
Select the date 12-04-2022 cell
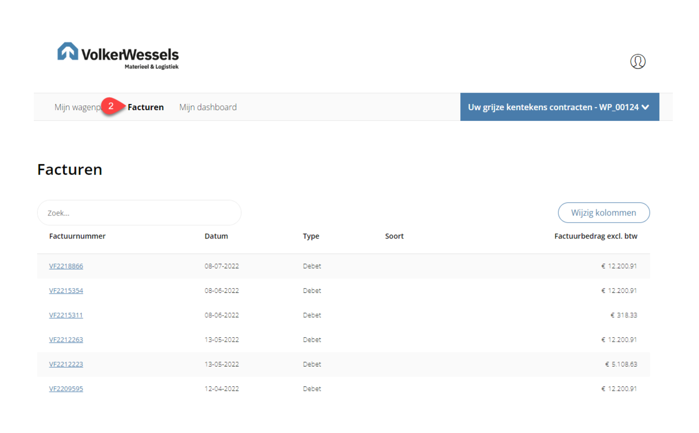coord(222,389)
